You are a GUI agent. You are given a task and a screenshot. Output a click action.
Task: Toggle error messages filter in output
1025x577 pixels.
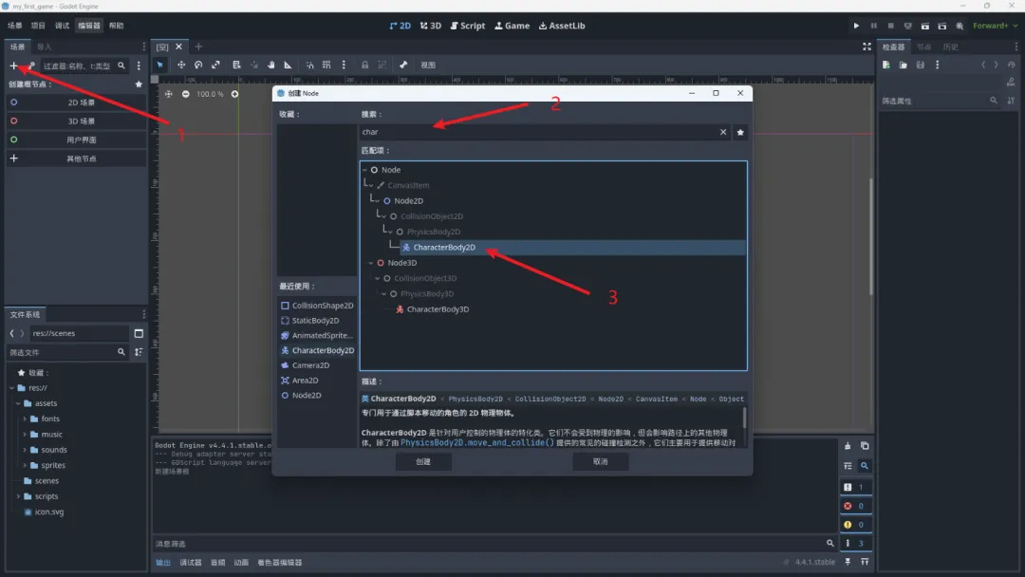854,506
